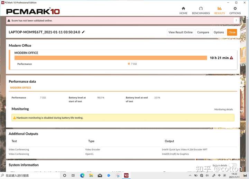Click the Chinese input mode indicator
Screen dimensions: 249x179
click(x=219, y=175)
